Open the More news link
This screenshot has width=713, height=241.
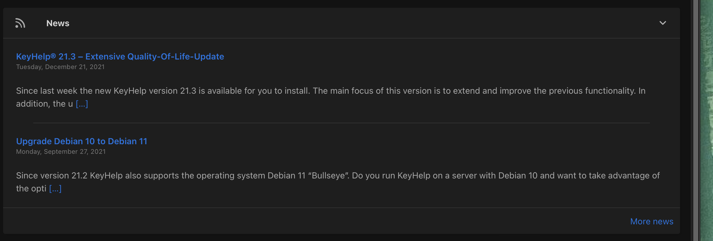point(651,222)
